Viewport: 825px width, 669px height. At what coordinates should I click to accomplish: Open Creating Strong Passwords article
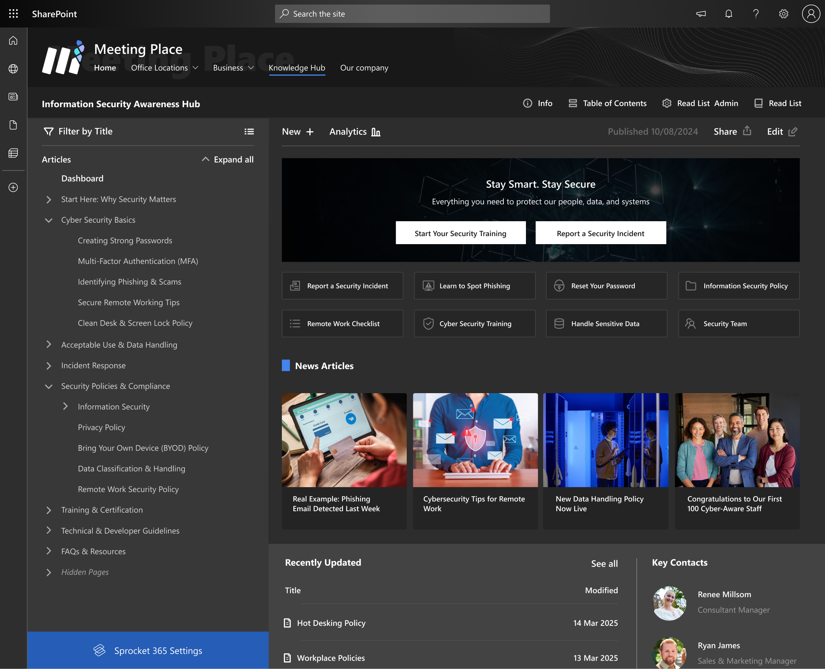(125, 240)
